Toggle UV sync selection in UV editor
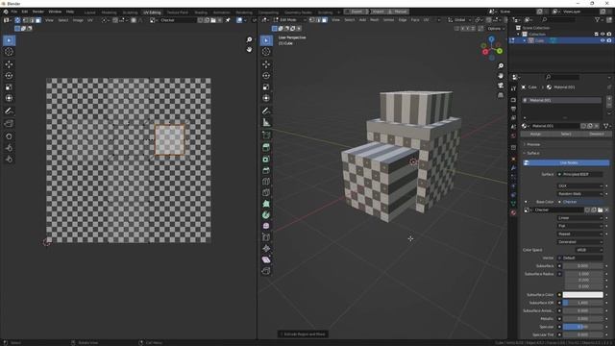 click(x=17, y=20)
